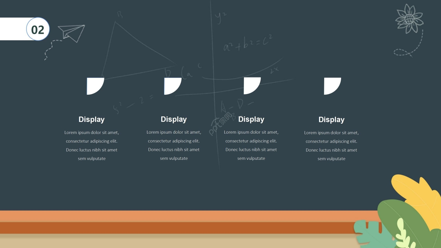Select the fourth white quarter-circle shape from left
Screen dimensions: 441x248
click(332, 86)
